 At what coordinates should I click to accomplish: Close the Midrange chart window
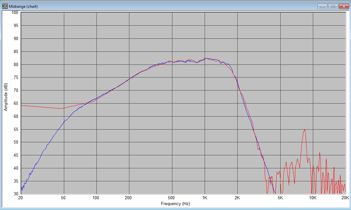click(x=344, y=7)
